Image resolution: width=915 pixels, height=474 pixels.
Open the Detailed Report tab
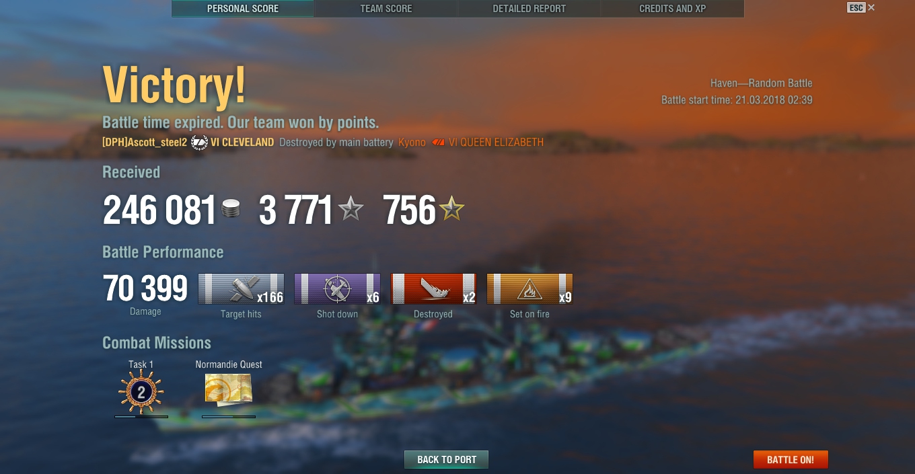pos(529,9)
